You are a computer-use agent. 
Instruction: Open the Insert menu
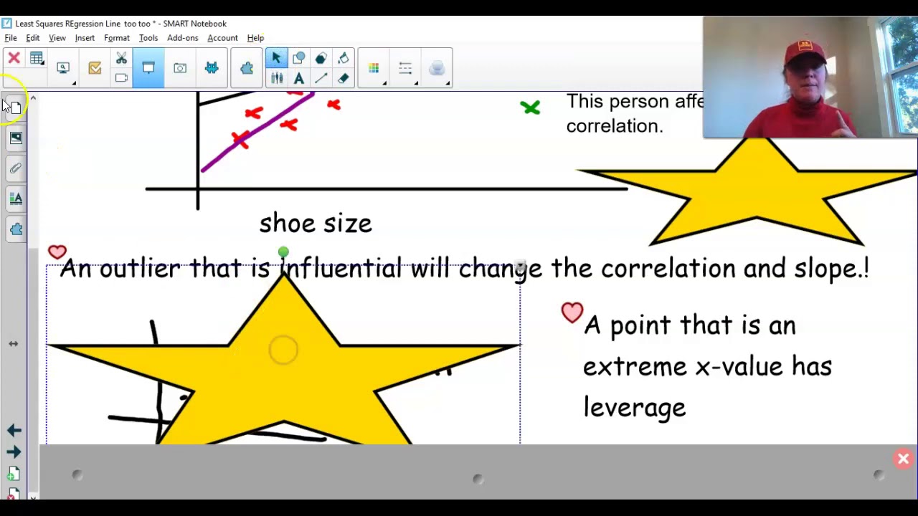click(85, 38)
